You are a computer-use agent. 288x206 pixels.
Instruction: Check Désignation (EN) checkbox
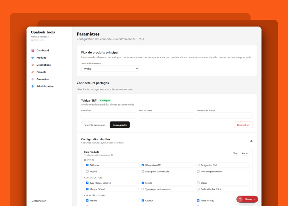(198, 165)
